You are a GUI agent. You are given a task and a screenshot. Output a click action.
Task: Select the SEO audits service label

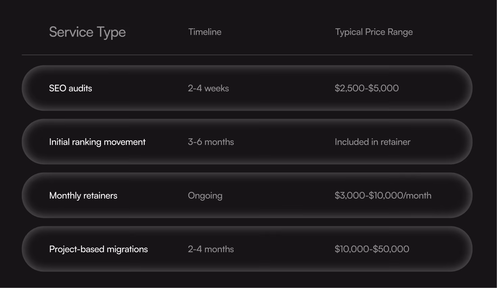pos(71,88)
